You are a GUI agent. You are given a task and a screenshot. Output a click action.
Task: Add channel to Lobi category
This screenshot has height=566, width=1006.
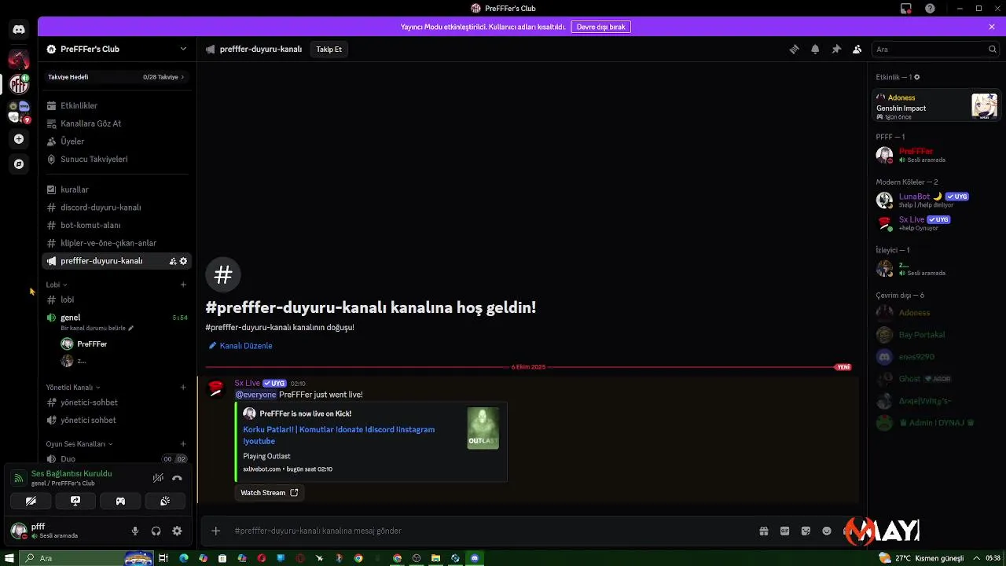pos(183,285)
